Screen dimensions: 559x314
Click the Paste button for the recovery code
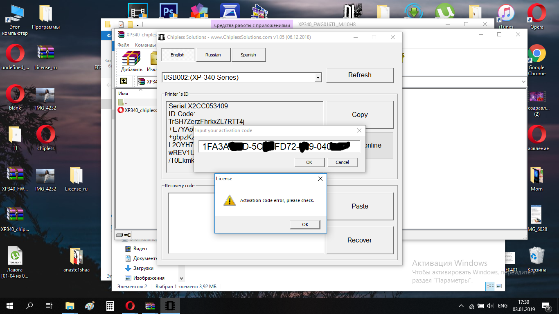point(360,206)
